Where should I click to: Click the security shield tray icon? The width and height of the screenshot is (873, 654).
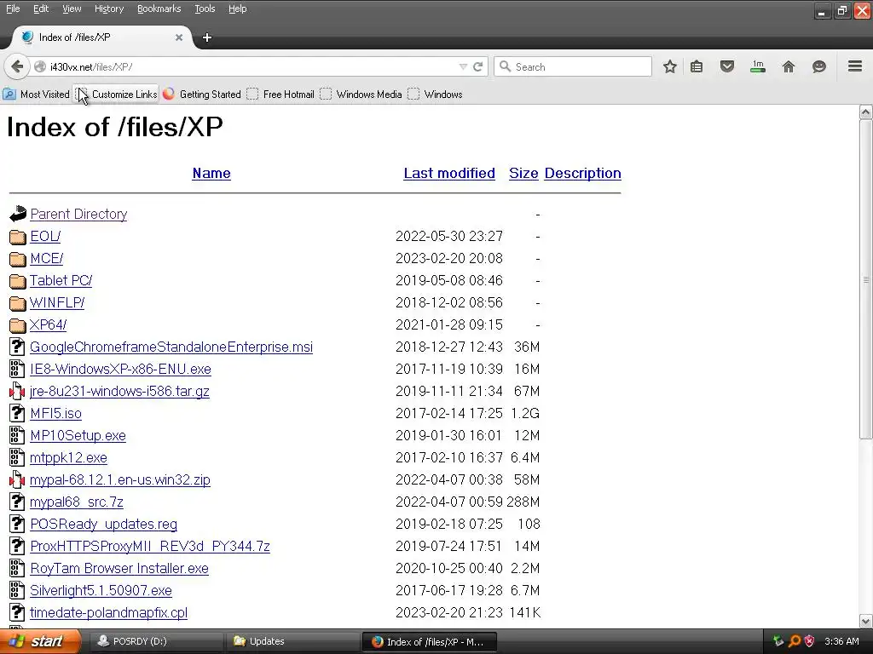click(810, 641)
